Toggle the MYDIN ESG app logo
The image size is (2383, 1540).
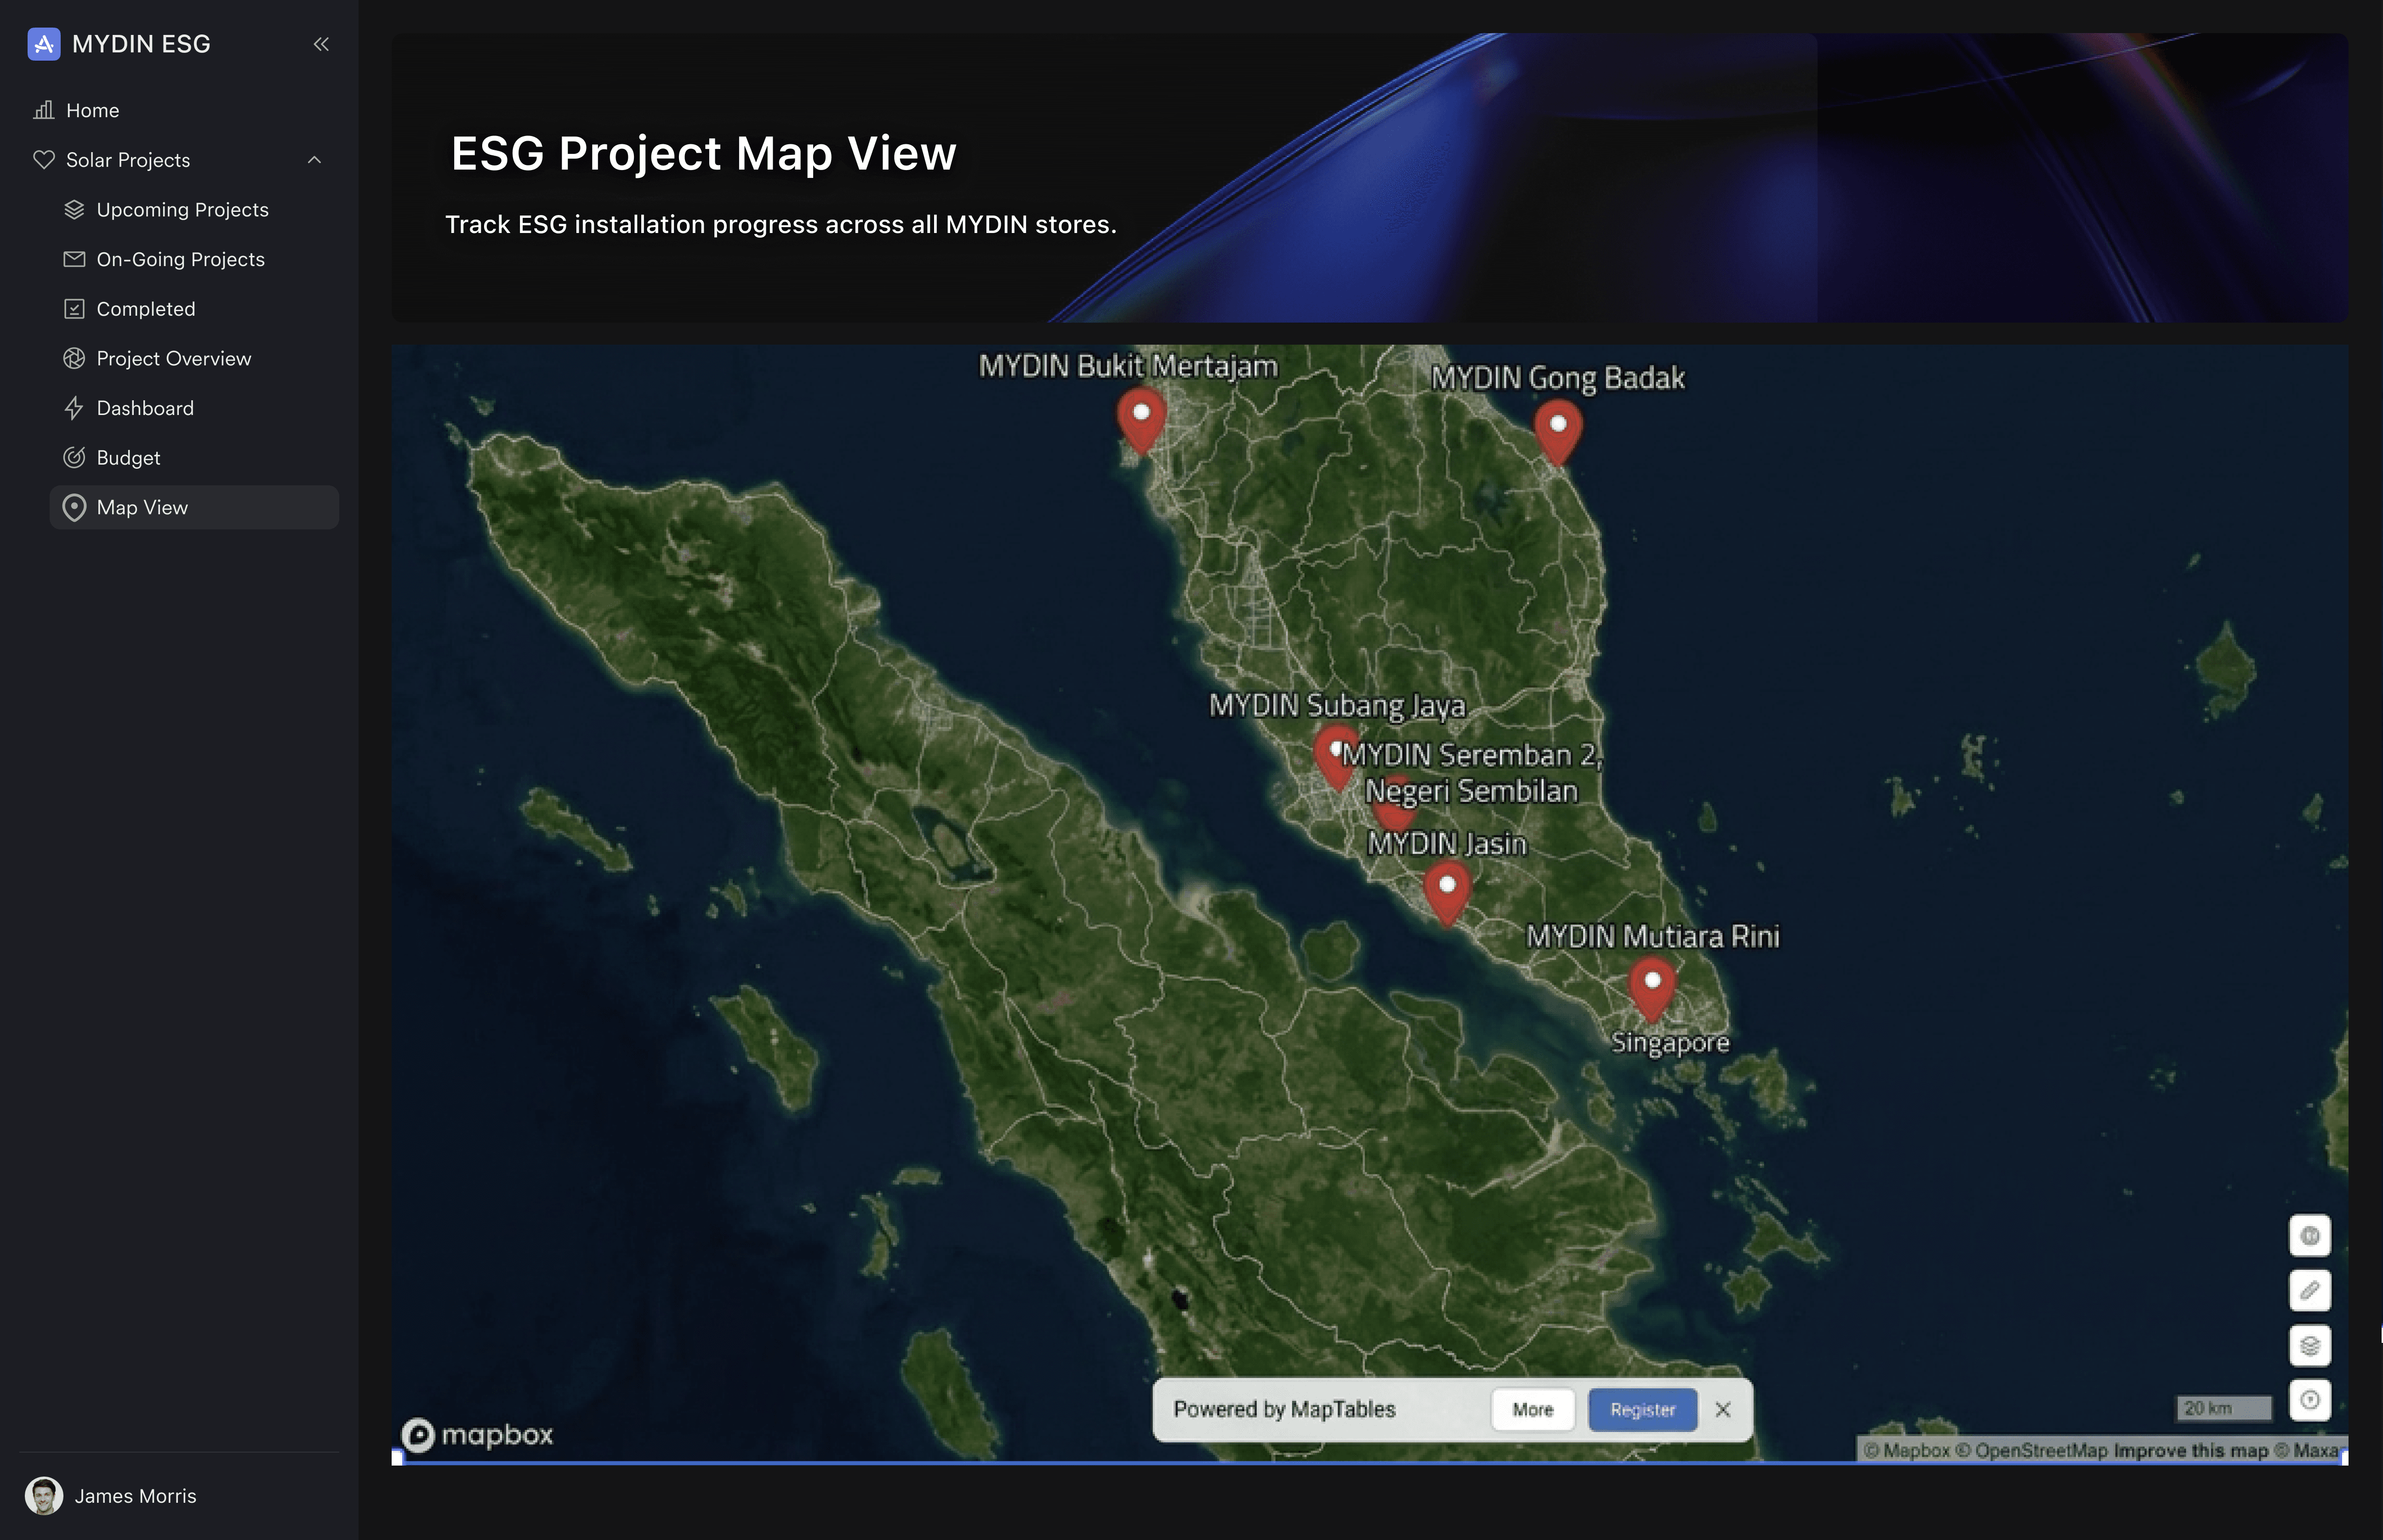tap(43, 44)
